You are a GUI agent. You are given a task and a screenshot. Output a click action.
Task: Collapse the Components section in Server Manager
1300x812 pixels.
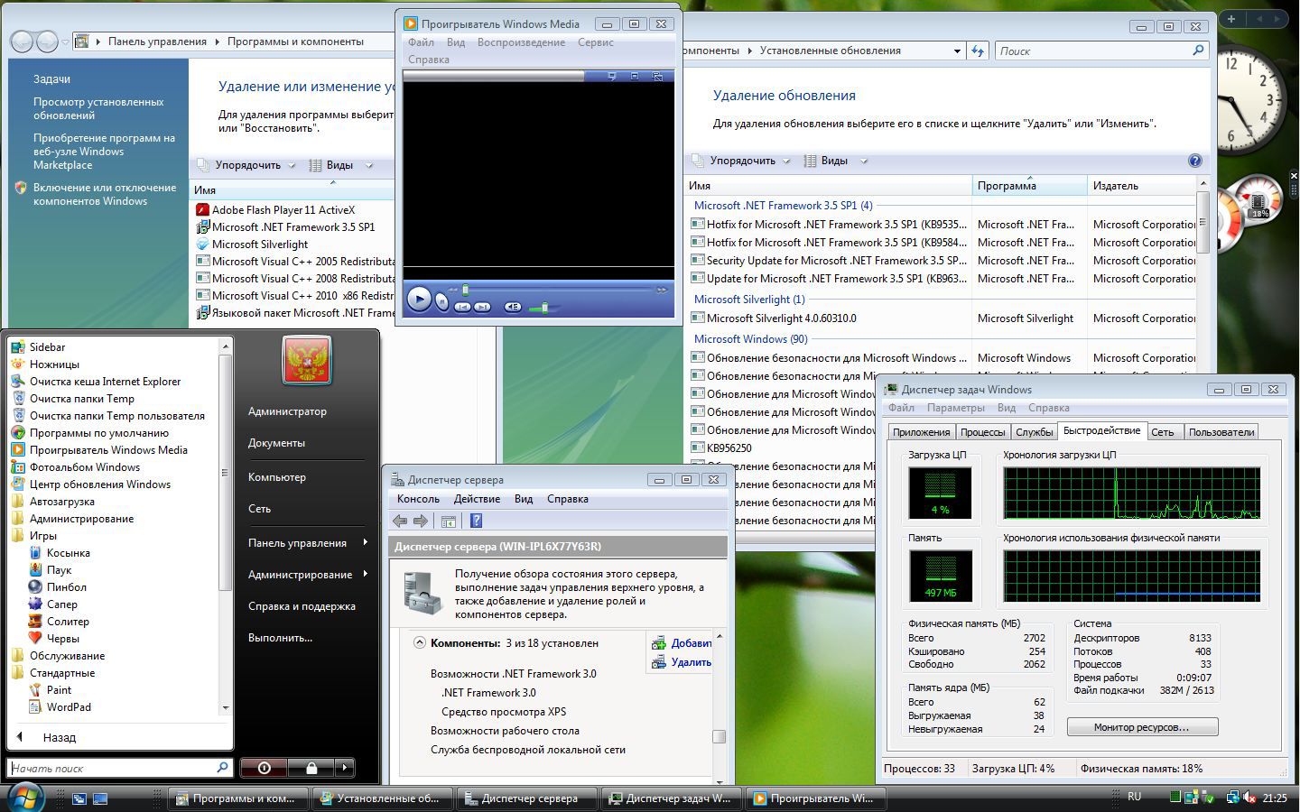click(420, 643)
